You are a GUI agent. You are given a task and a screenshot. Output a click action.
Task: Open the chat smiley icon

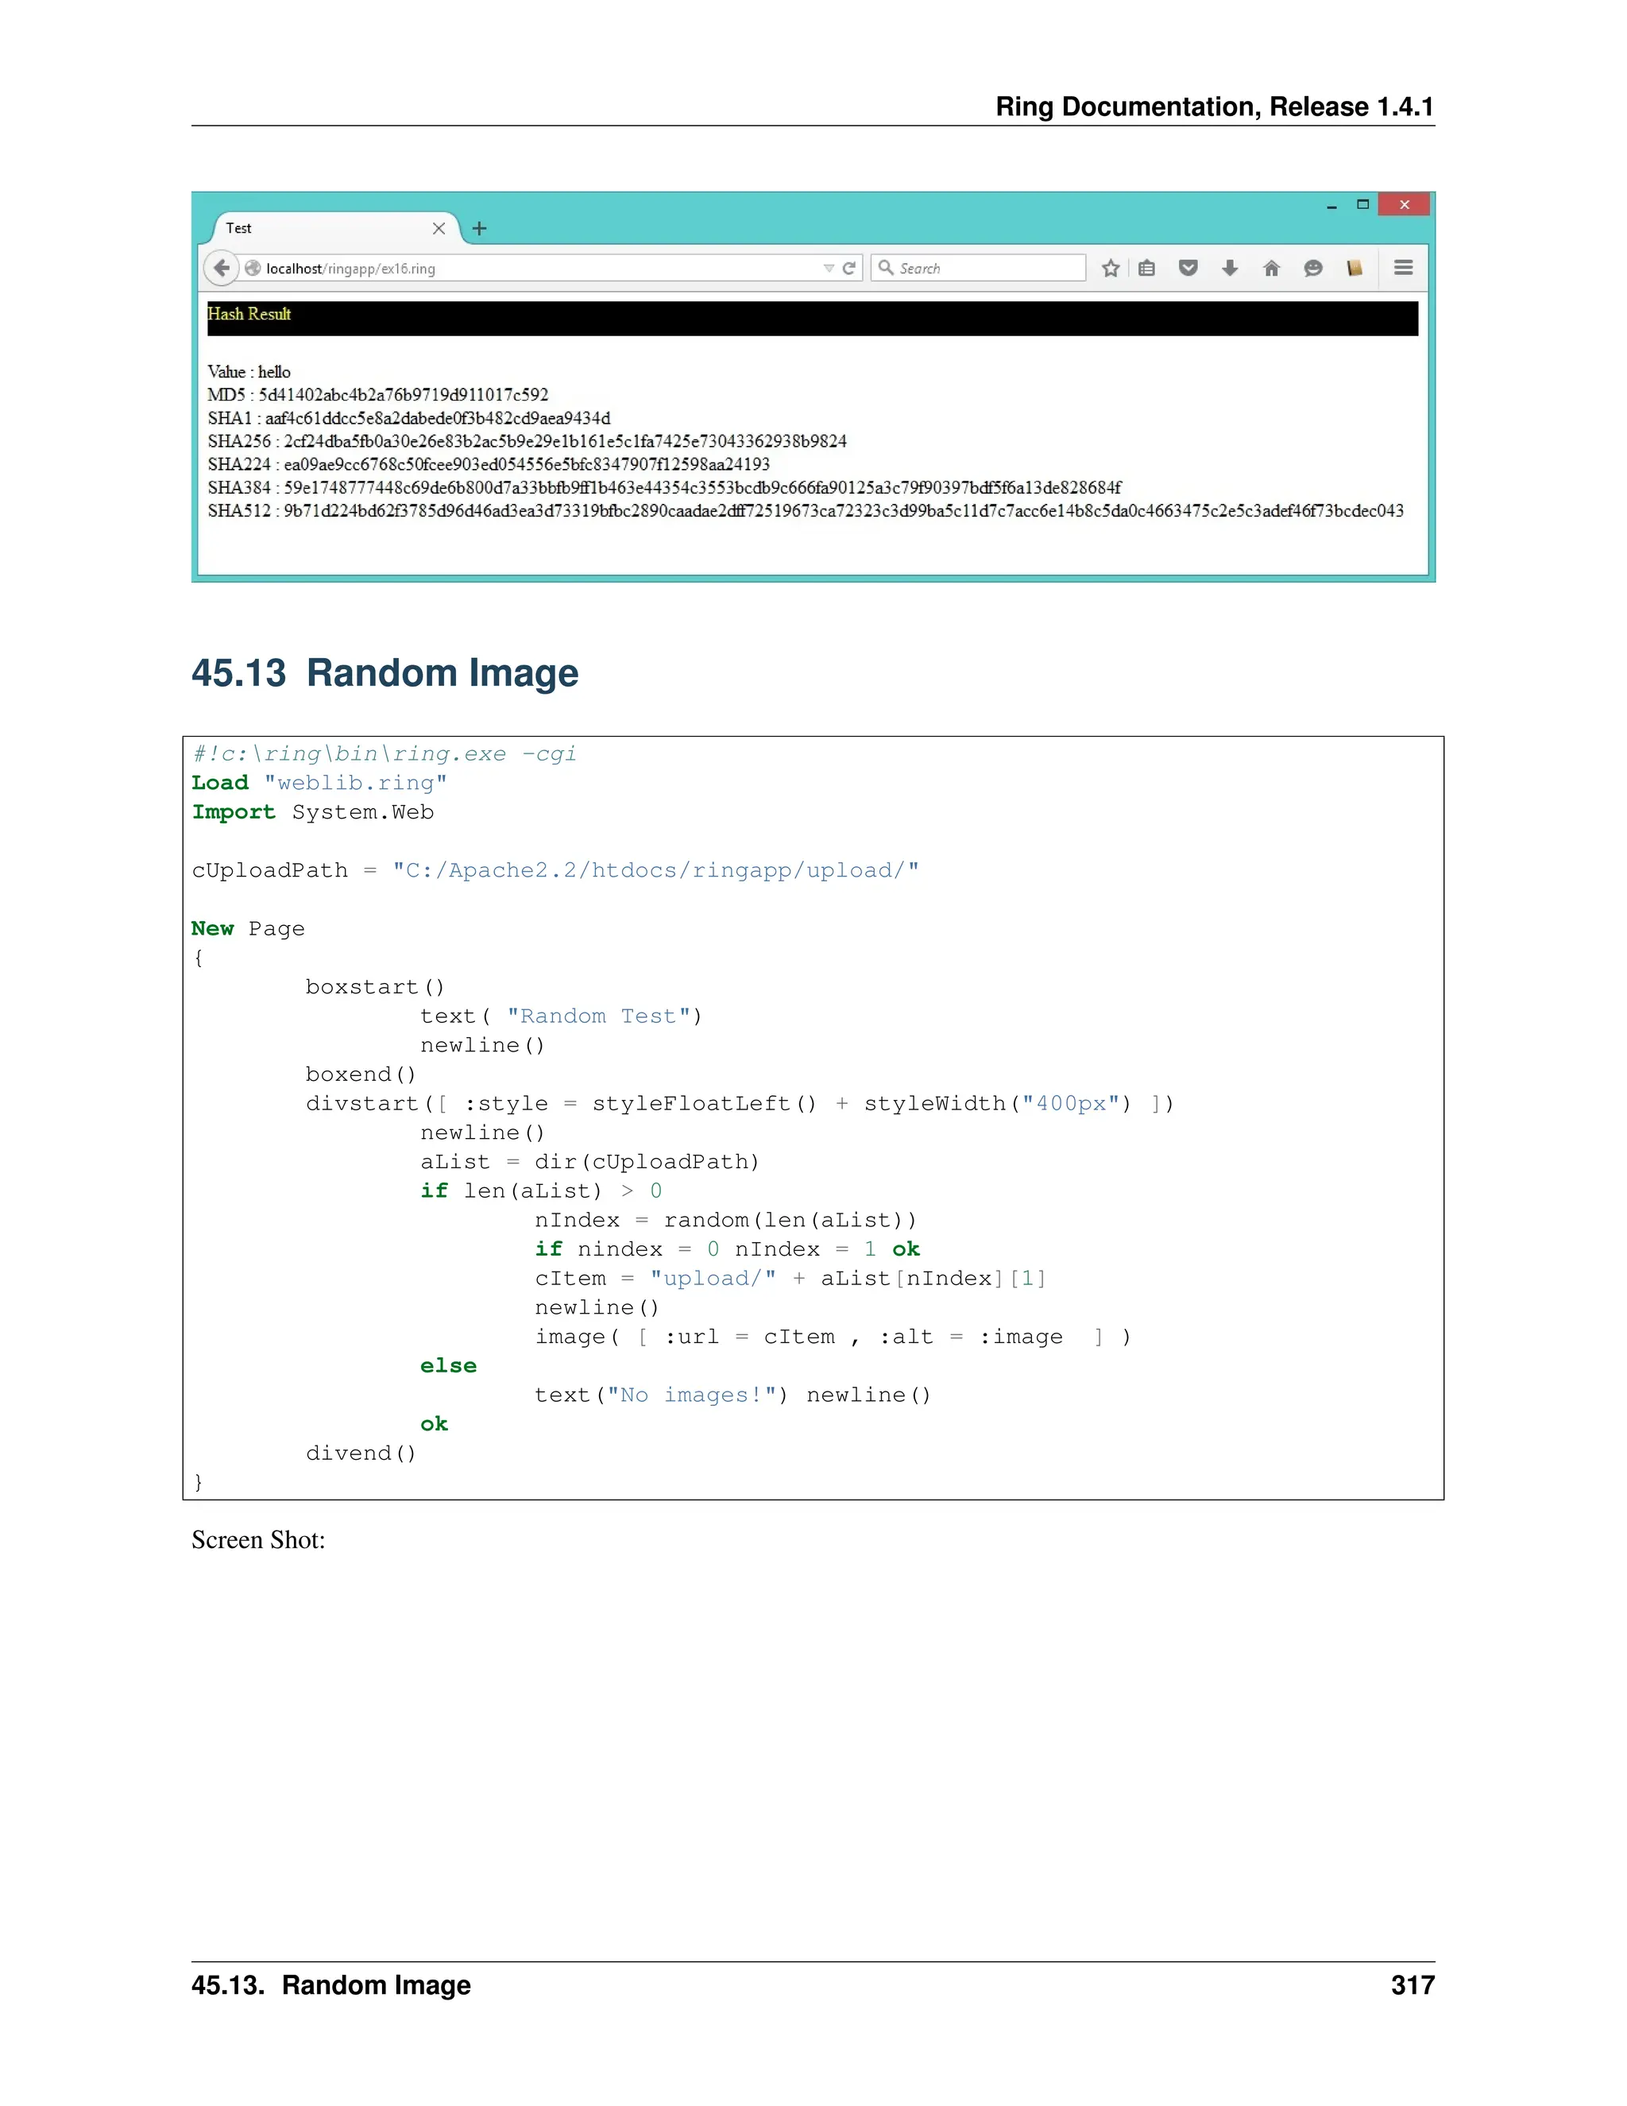[1312, 268]
